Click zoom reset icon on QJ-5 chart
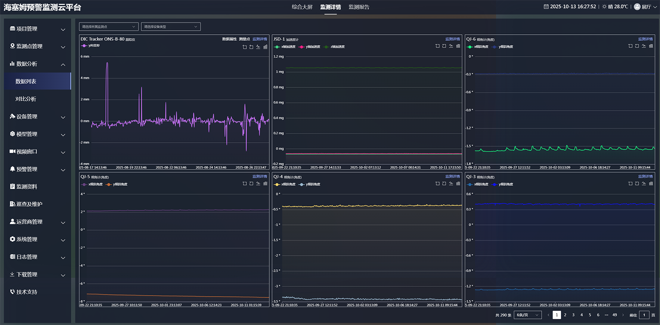The height and width of the screenshot is (325, 660). pyautogui.click(x=252, y=184)
